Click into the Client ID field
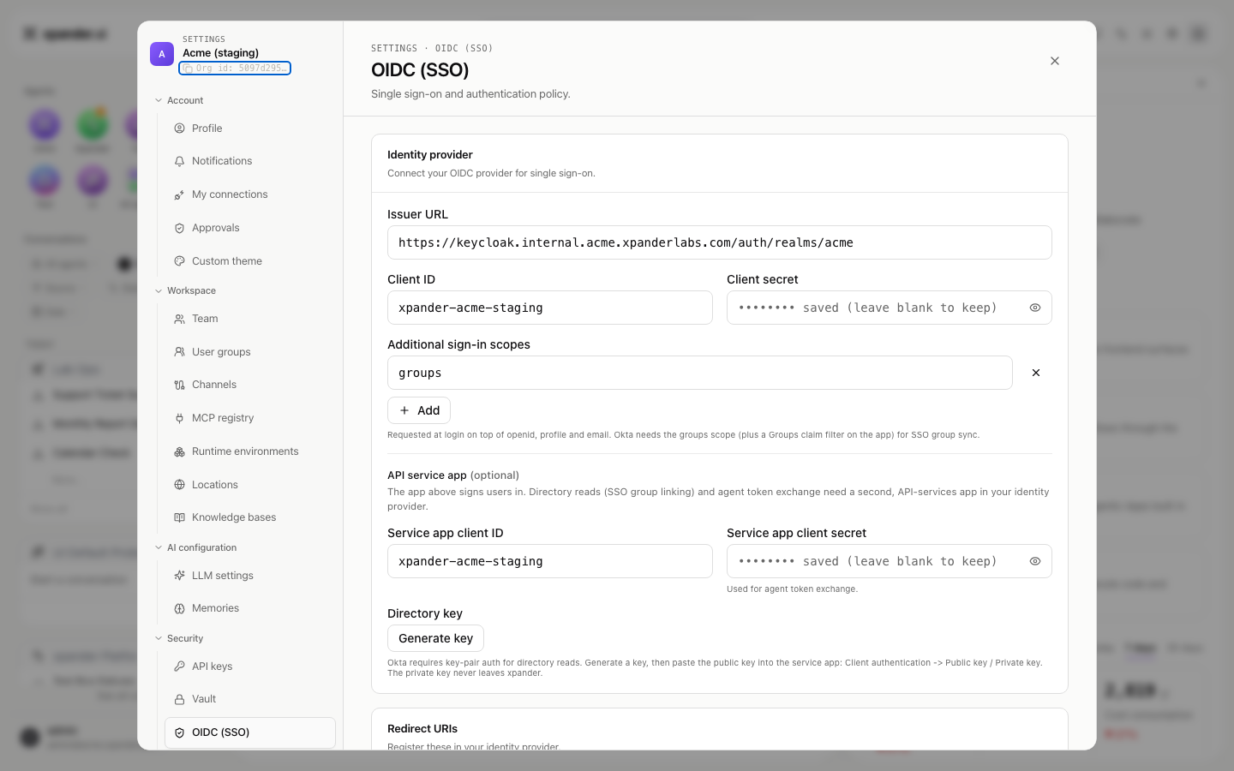The width and height of the screenshot is (1234, 771). 550,308
